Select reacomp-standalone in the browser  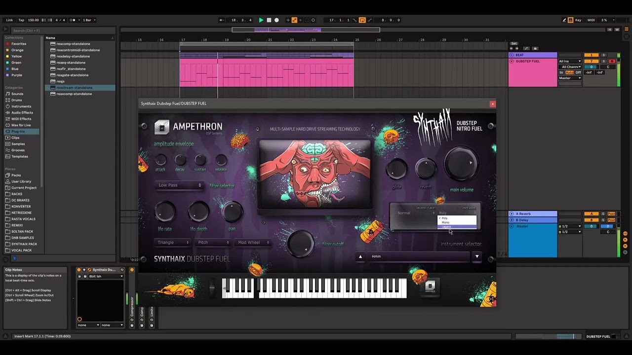tap(73, 44)
